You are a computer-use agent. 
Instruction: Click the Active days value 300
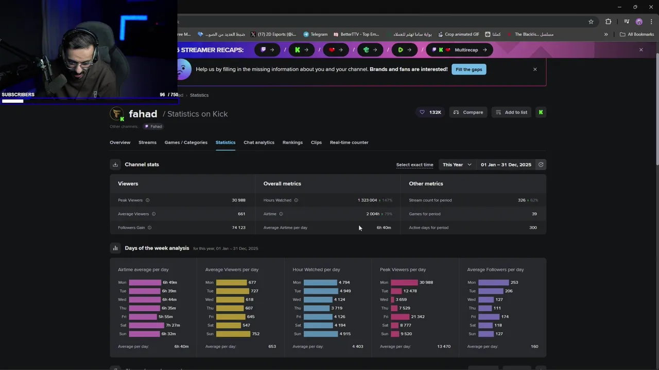[x=533, y=228]
